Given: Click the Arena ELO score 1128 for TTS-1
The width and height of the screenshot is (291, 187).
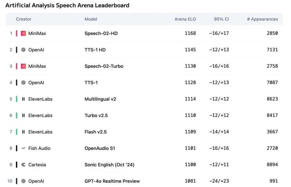Looking at the screenshot, I should 190,83.
